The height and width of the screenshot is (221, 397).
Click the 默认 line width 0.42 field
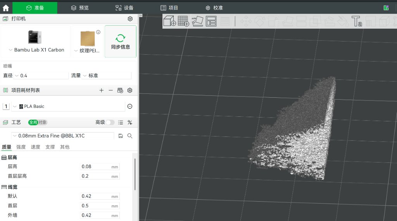[100, 196]
